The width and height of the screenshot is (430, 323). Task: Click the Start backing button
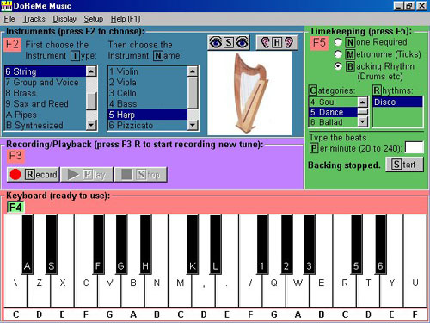click(404, 165)
